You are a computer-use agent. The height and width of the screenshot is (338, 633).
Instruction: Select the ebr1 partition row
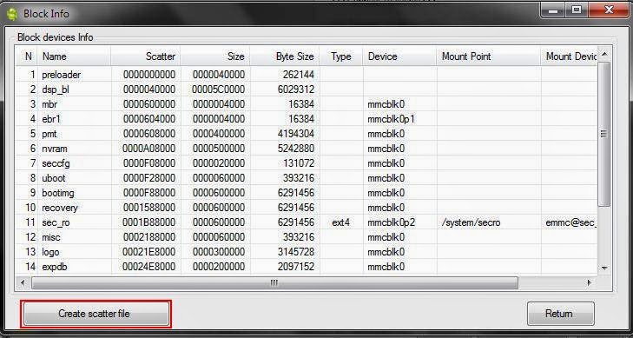coord(307,119)
